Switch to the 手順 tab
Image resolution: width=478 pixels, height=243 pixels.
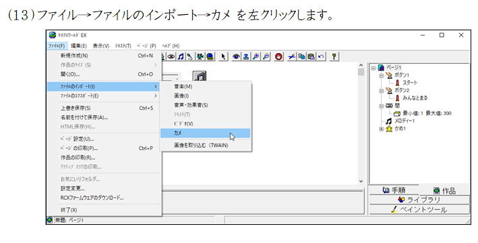(x=394, y=190)
